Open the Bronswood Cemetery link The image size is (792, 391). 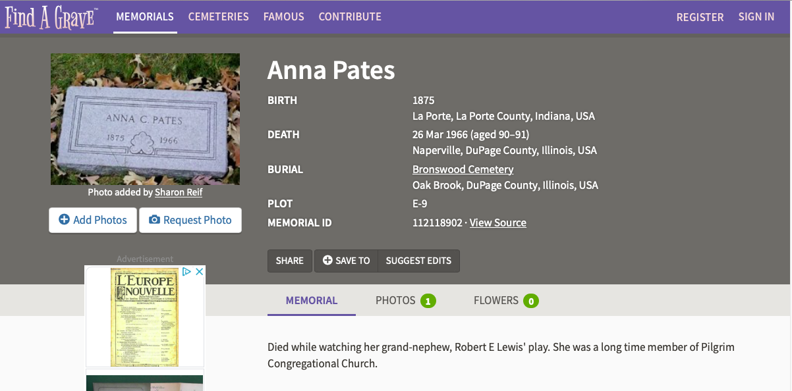click(463, 169)
